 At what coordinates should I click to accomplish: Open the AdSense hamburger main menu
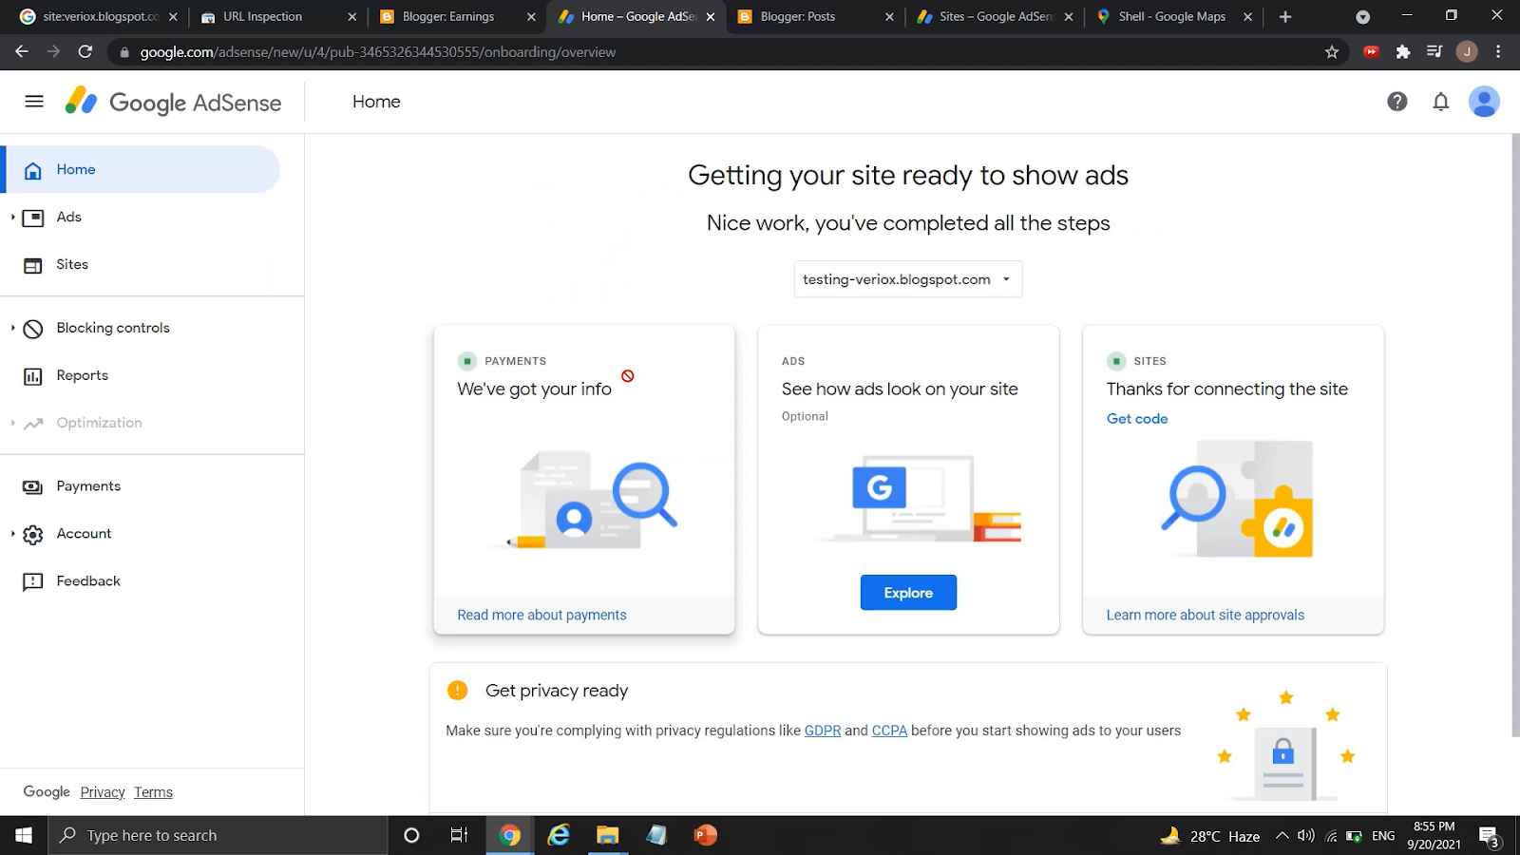click(34, 102)
